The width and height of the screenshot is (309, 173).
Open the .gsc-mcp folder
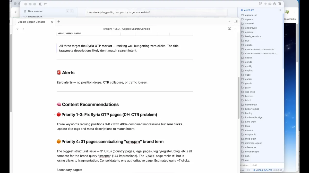250,92
